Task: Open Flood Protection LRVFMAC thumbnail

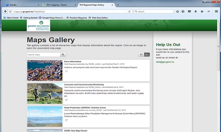Action: (45, 117)
